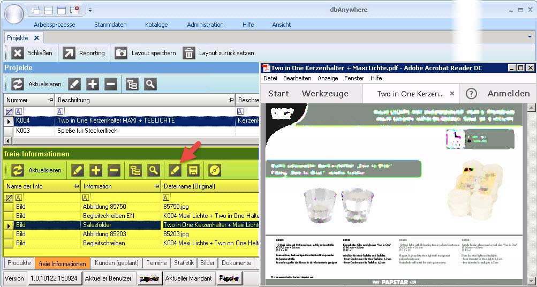Open quick access toolbar dropdown arrow
Viewport: 537px width, 287px height.
click(90, 10)
